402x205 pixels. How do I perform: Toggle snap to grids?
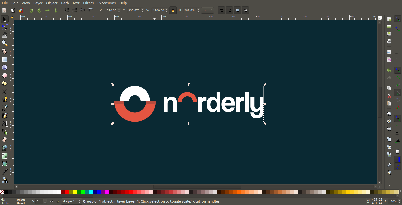pos(398,159)
